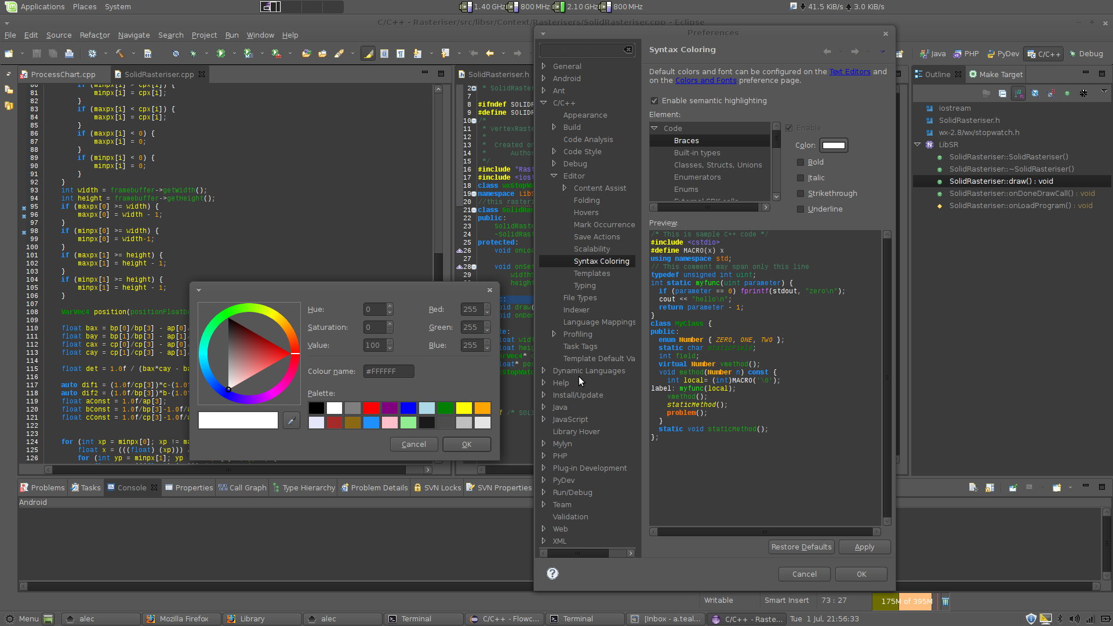Toggle Enable semantic highlighting checkbox
The width and height of the screenshot is (1113, 626).
click(x=654, y=101)
